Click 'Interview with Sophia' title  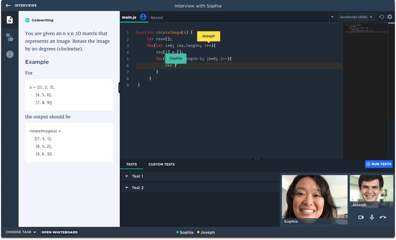coord(198,6)
